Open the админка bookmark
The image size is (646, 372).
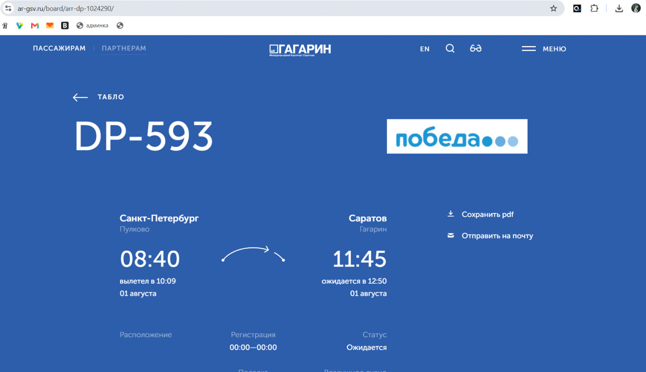[x=92, y=25]
